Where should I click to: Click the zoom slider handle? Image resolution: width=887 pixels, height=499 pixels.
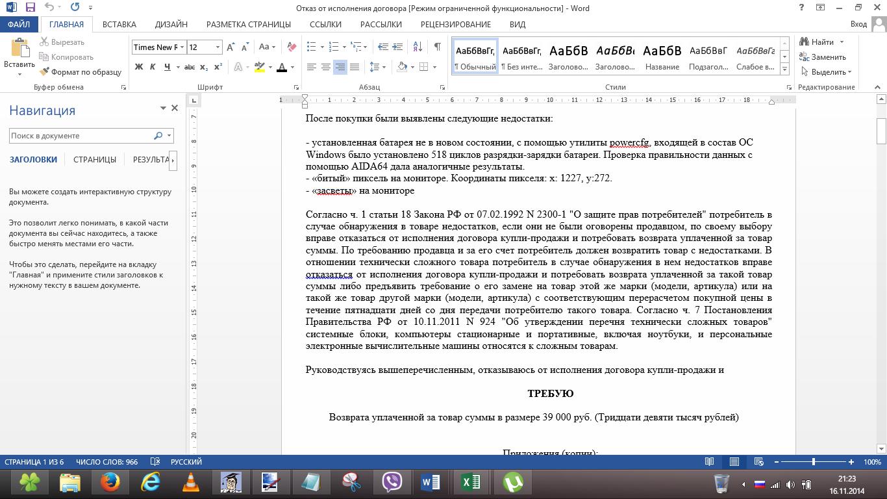[x=814, y=462]
